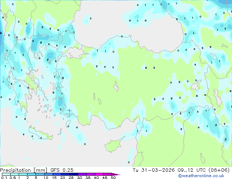
Task: Select the 2–5 mm legend color swatch
Action: 31,174
